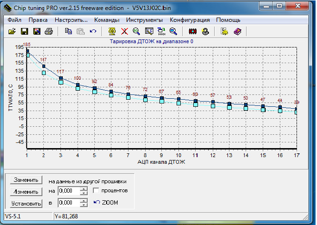Click the ZOOM reset link

pyautogui.click(x=106, y=203)
